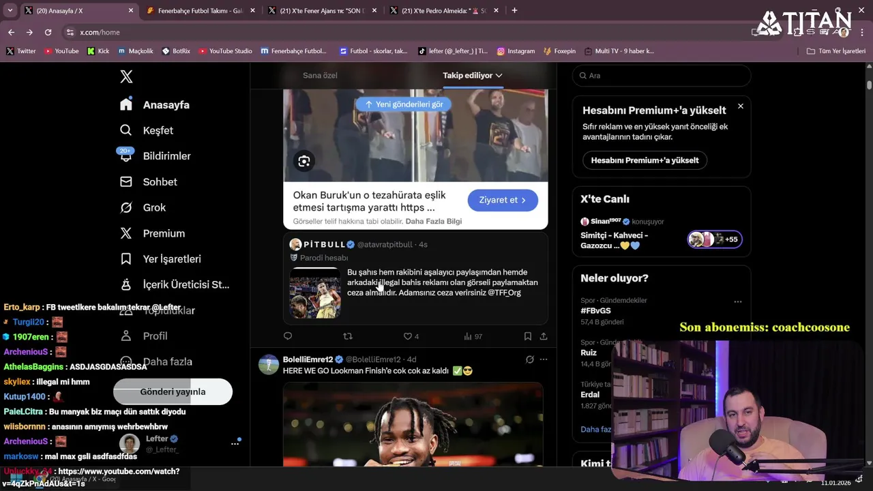Open Yer İşaretleri bookmarks in sidebar
Viewport: 873px width, 491px height.
pyautogui.click(x=160, y=259)
